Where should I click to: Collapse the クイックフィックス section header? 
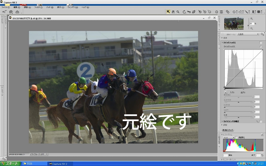click(x=222, y=43)
